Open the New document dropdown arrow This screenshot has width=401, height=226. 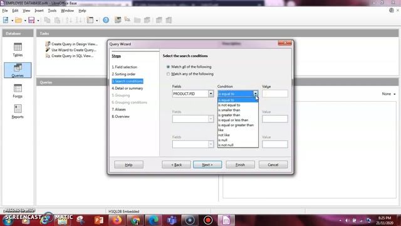click(12, 20)
